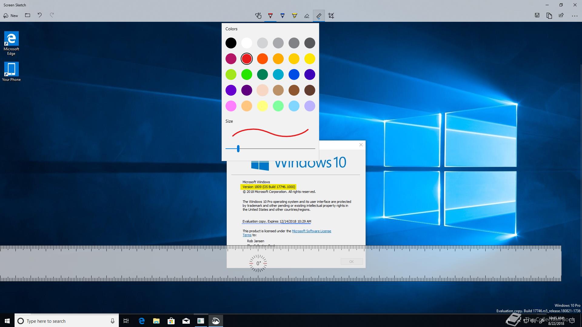This screenshot has width=582, height=327.
Task: Toggle Touch Writing tool
Action: tap(258, 16)
